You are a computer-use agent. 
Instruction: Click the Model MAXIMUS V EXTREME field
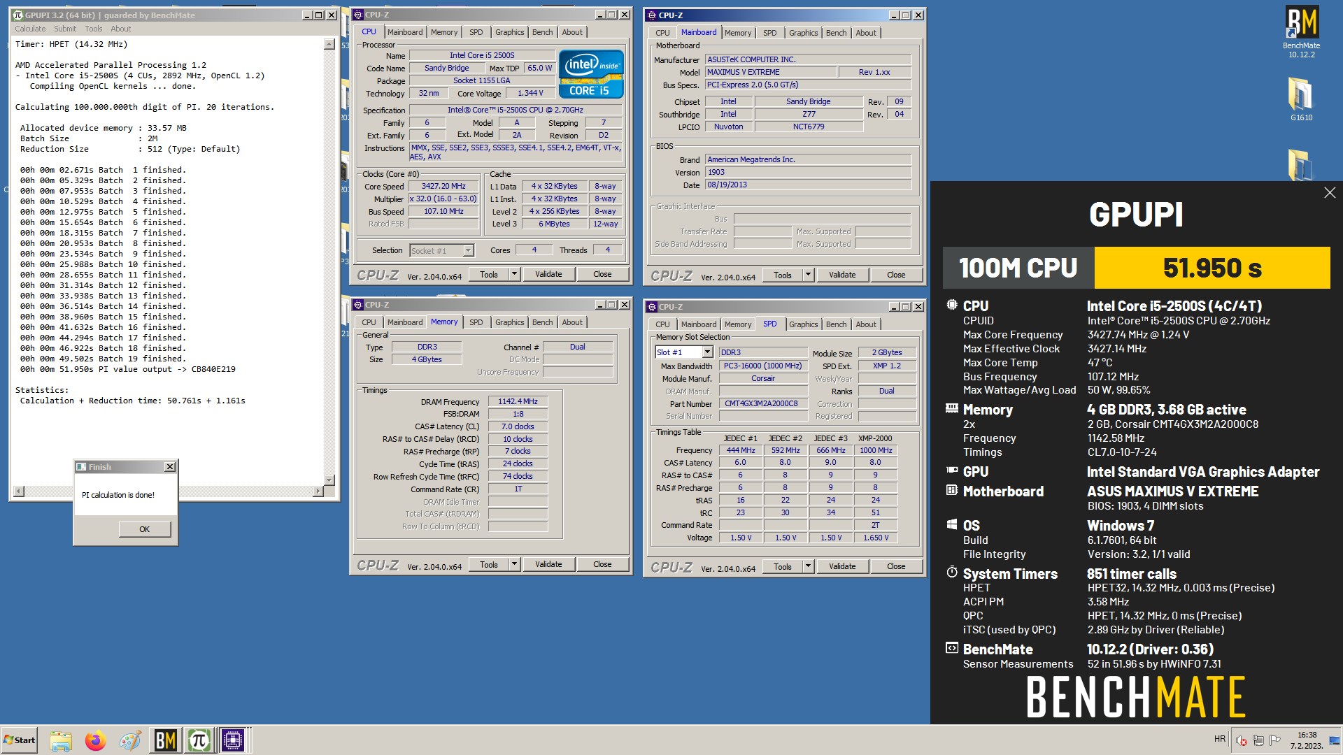[x=771, y=73]
